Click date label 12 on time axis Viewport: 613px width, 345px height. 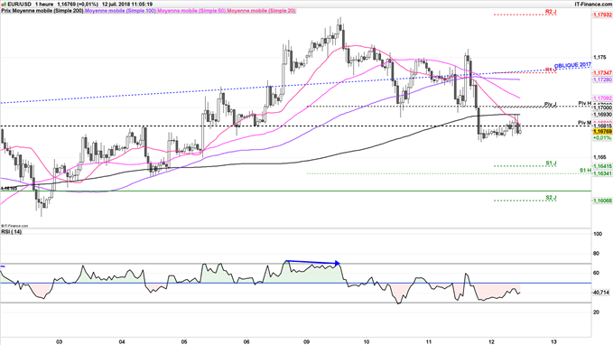pos(491,341)
